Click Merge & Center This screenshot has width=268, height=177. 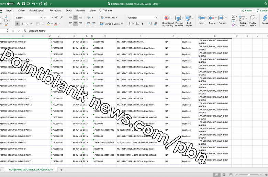[x=111, y=24]
